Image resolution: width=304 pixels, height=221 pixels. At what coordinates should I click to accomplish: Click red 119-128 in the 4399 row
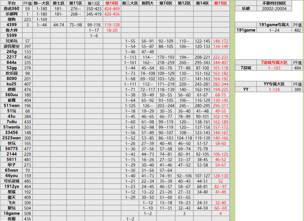pos(112,25)
